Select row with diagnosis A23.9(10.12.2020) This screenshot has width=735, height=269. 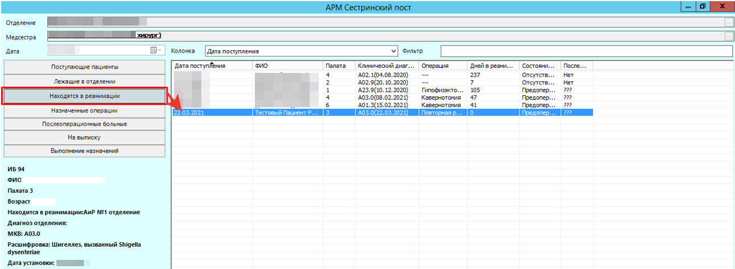[x=383, y=90]
